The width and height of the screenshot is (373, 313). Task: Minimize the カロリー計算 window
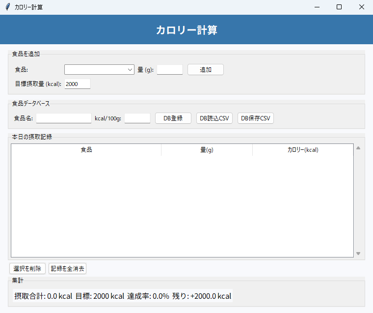317,7
